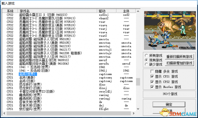Click the scroll up arrow of the game list

[x=138, y=11]
